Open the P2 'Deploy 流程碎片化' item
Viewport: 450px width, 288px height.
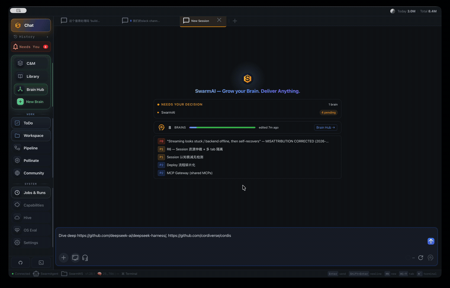(x=247, y=165)
